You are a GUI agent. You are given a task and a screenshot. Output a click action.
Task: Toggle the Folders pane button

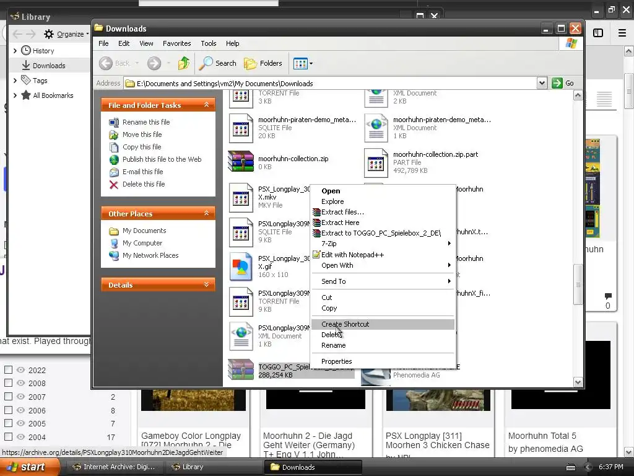(263, 63)
